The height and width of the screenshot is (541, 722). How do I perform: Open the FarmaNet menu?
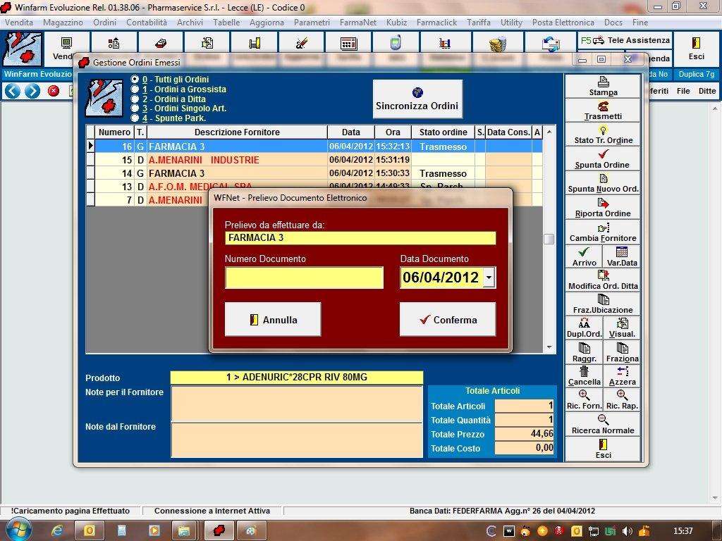click(x=357, y=23)
